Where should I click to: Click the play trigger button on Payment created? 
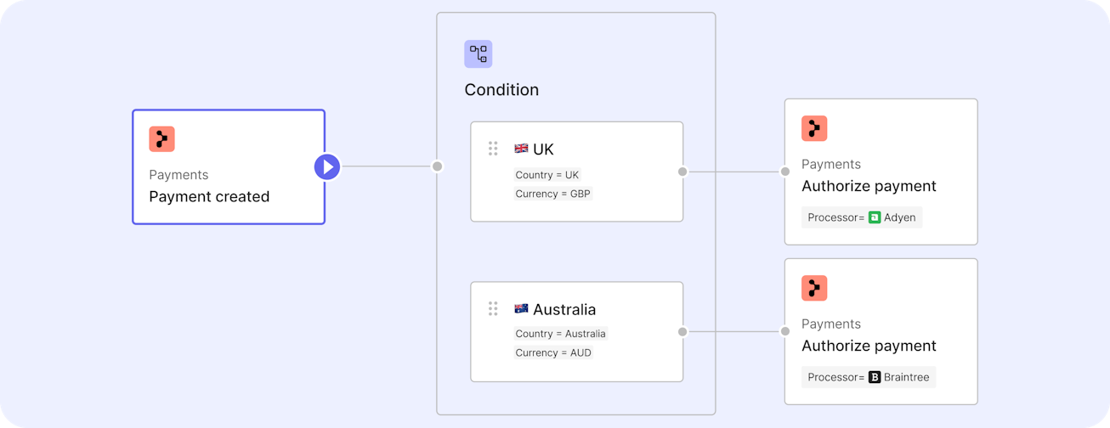(x=327, y=166)
